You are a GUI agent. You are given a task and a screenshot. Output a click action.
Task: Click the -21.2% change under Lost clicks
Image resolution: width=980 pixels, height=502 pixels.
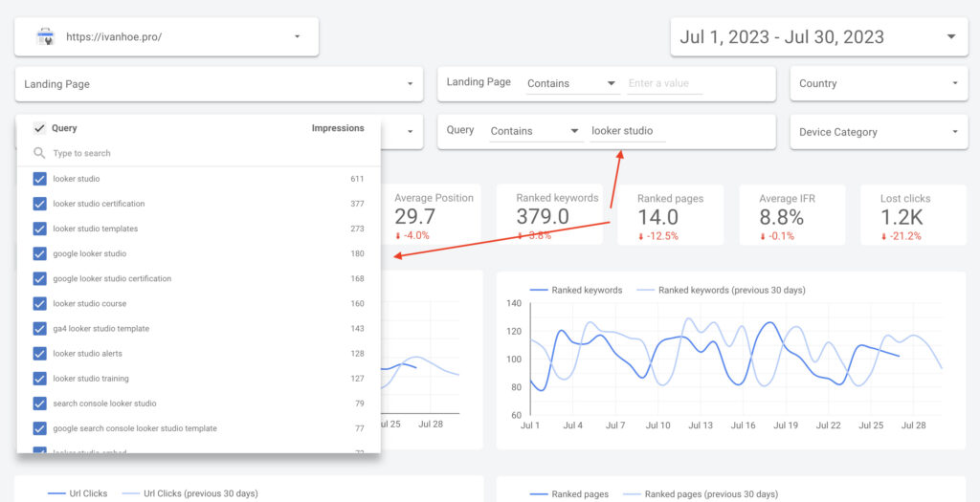point(902,236)
